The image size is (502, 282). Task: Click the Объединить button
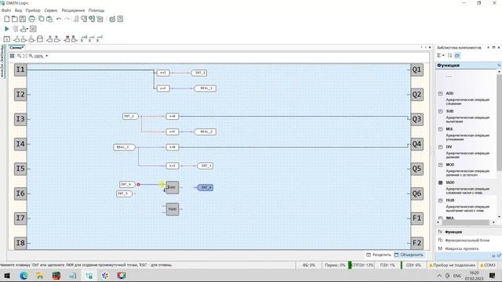coord(409,255)
